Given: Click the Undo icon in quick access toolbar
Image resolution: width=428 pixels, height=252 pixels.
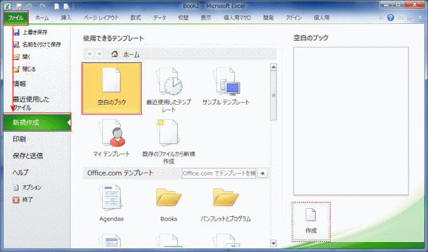Looking at the screenshot, I should pos(29,6).
